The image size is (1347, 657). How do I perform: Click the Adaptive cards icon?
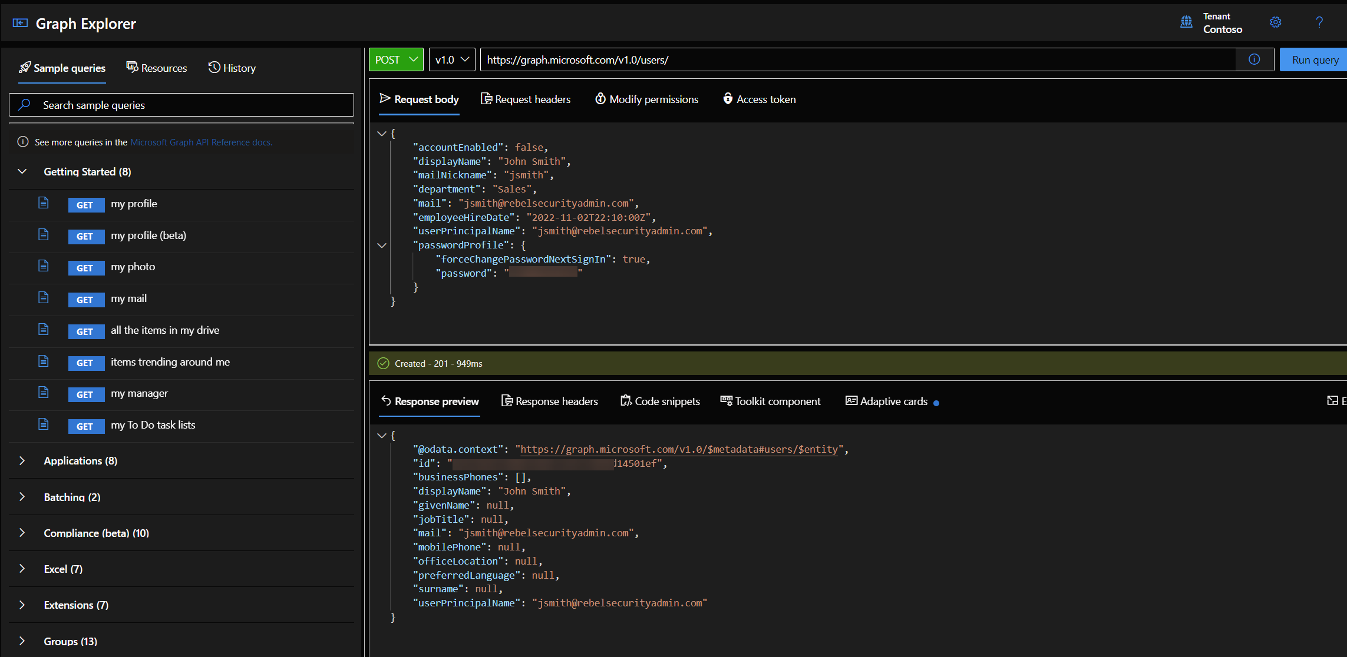pos(850,400)
